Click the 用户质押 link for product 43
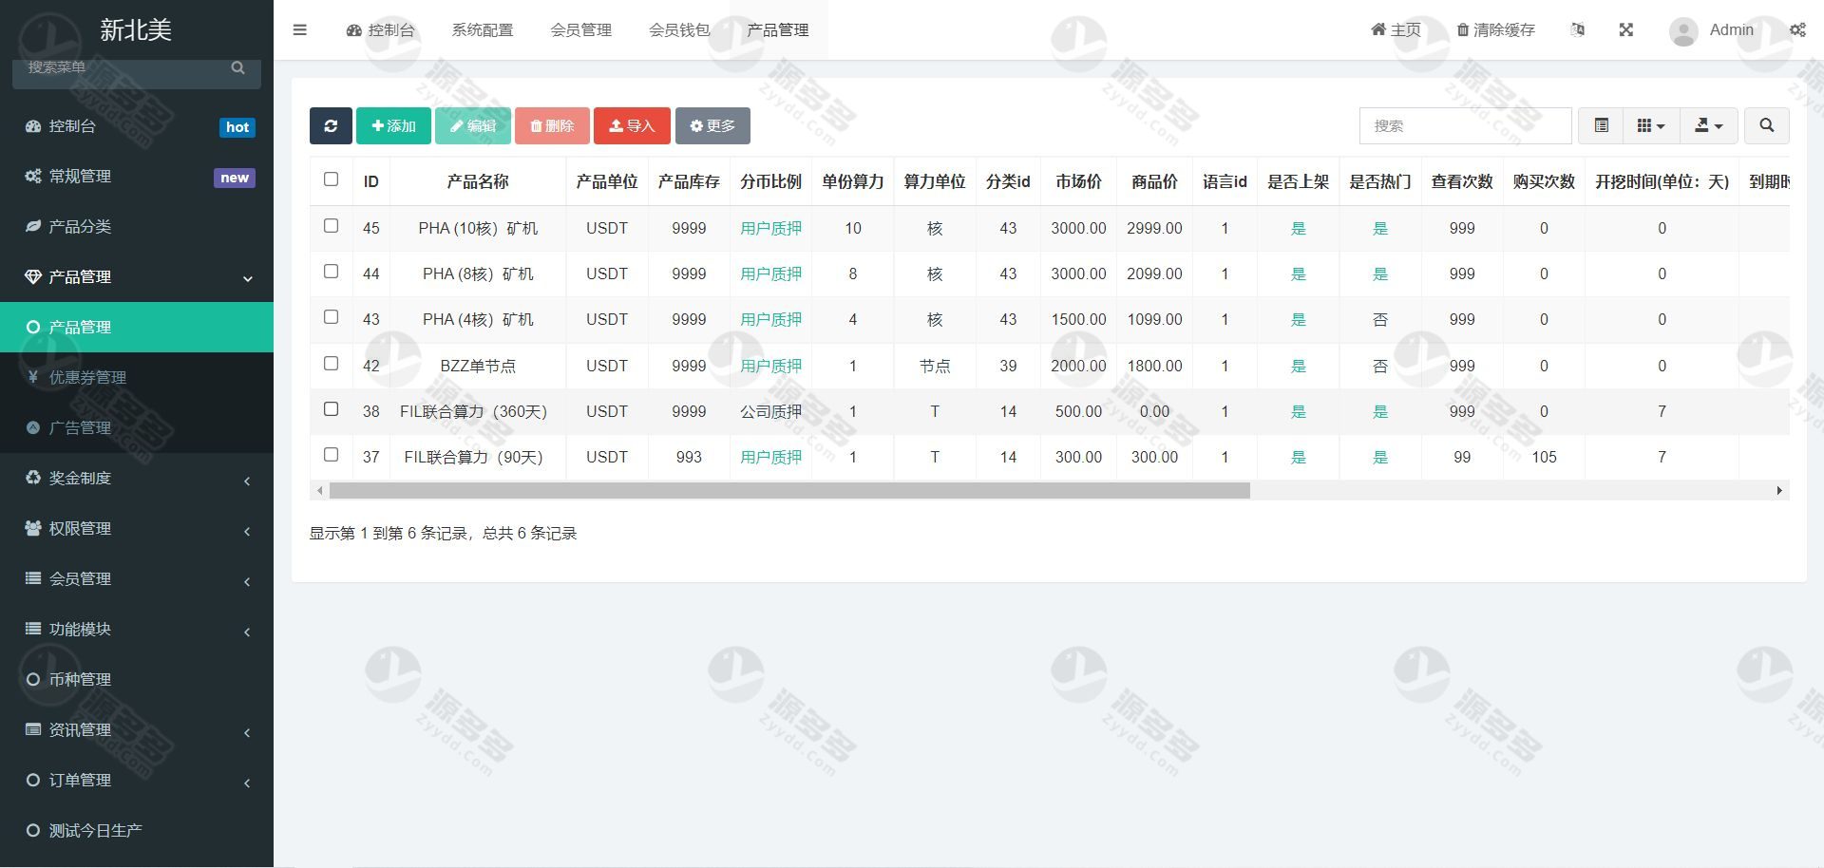The image size is (1824, 868). pyautogui.click(x=770, y=319)
